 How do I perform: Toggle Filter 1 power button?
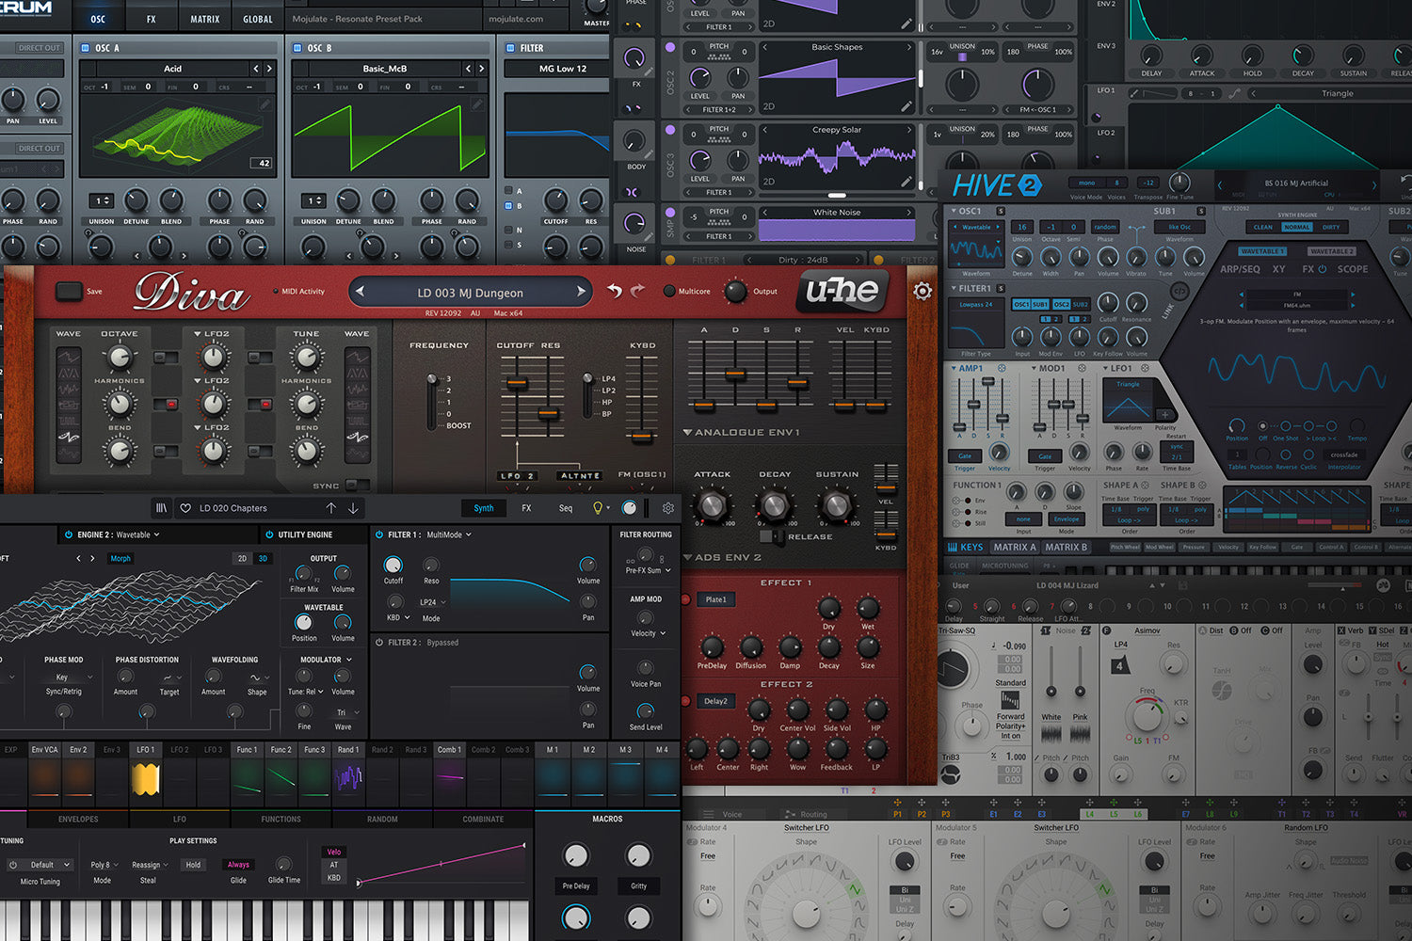click(x=379, y=534)
